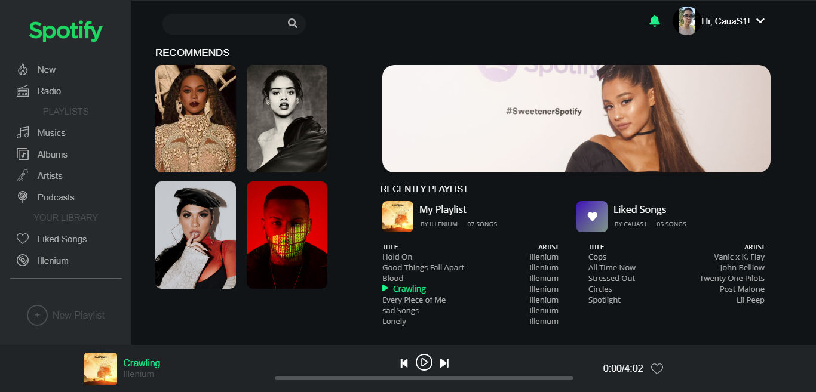Go to Musics section
Screen dimensions: 816x392
click(51, 133)
